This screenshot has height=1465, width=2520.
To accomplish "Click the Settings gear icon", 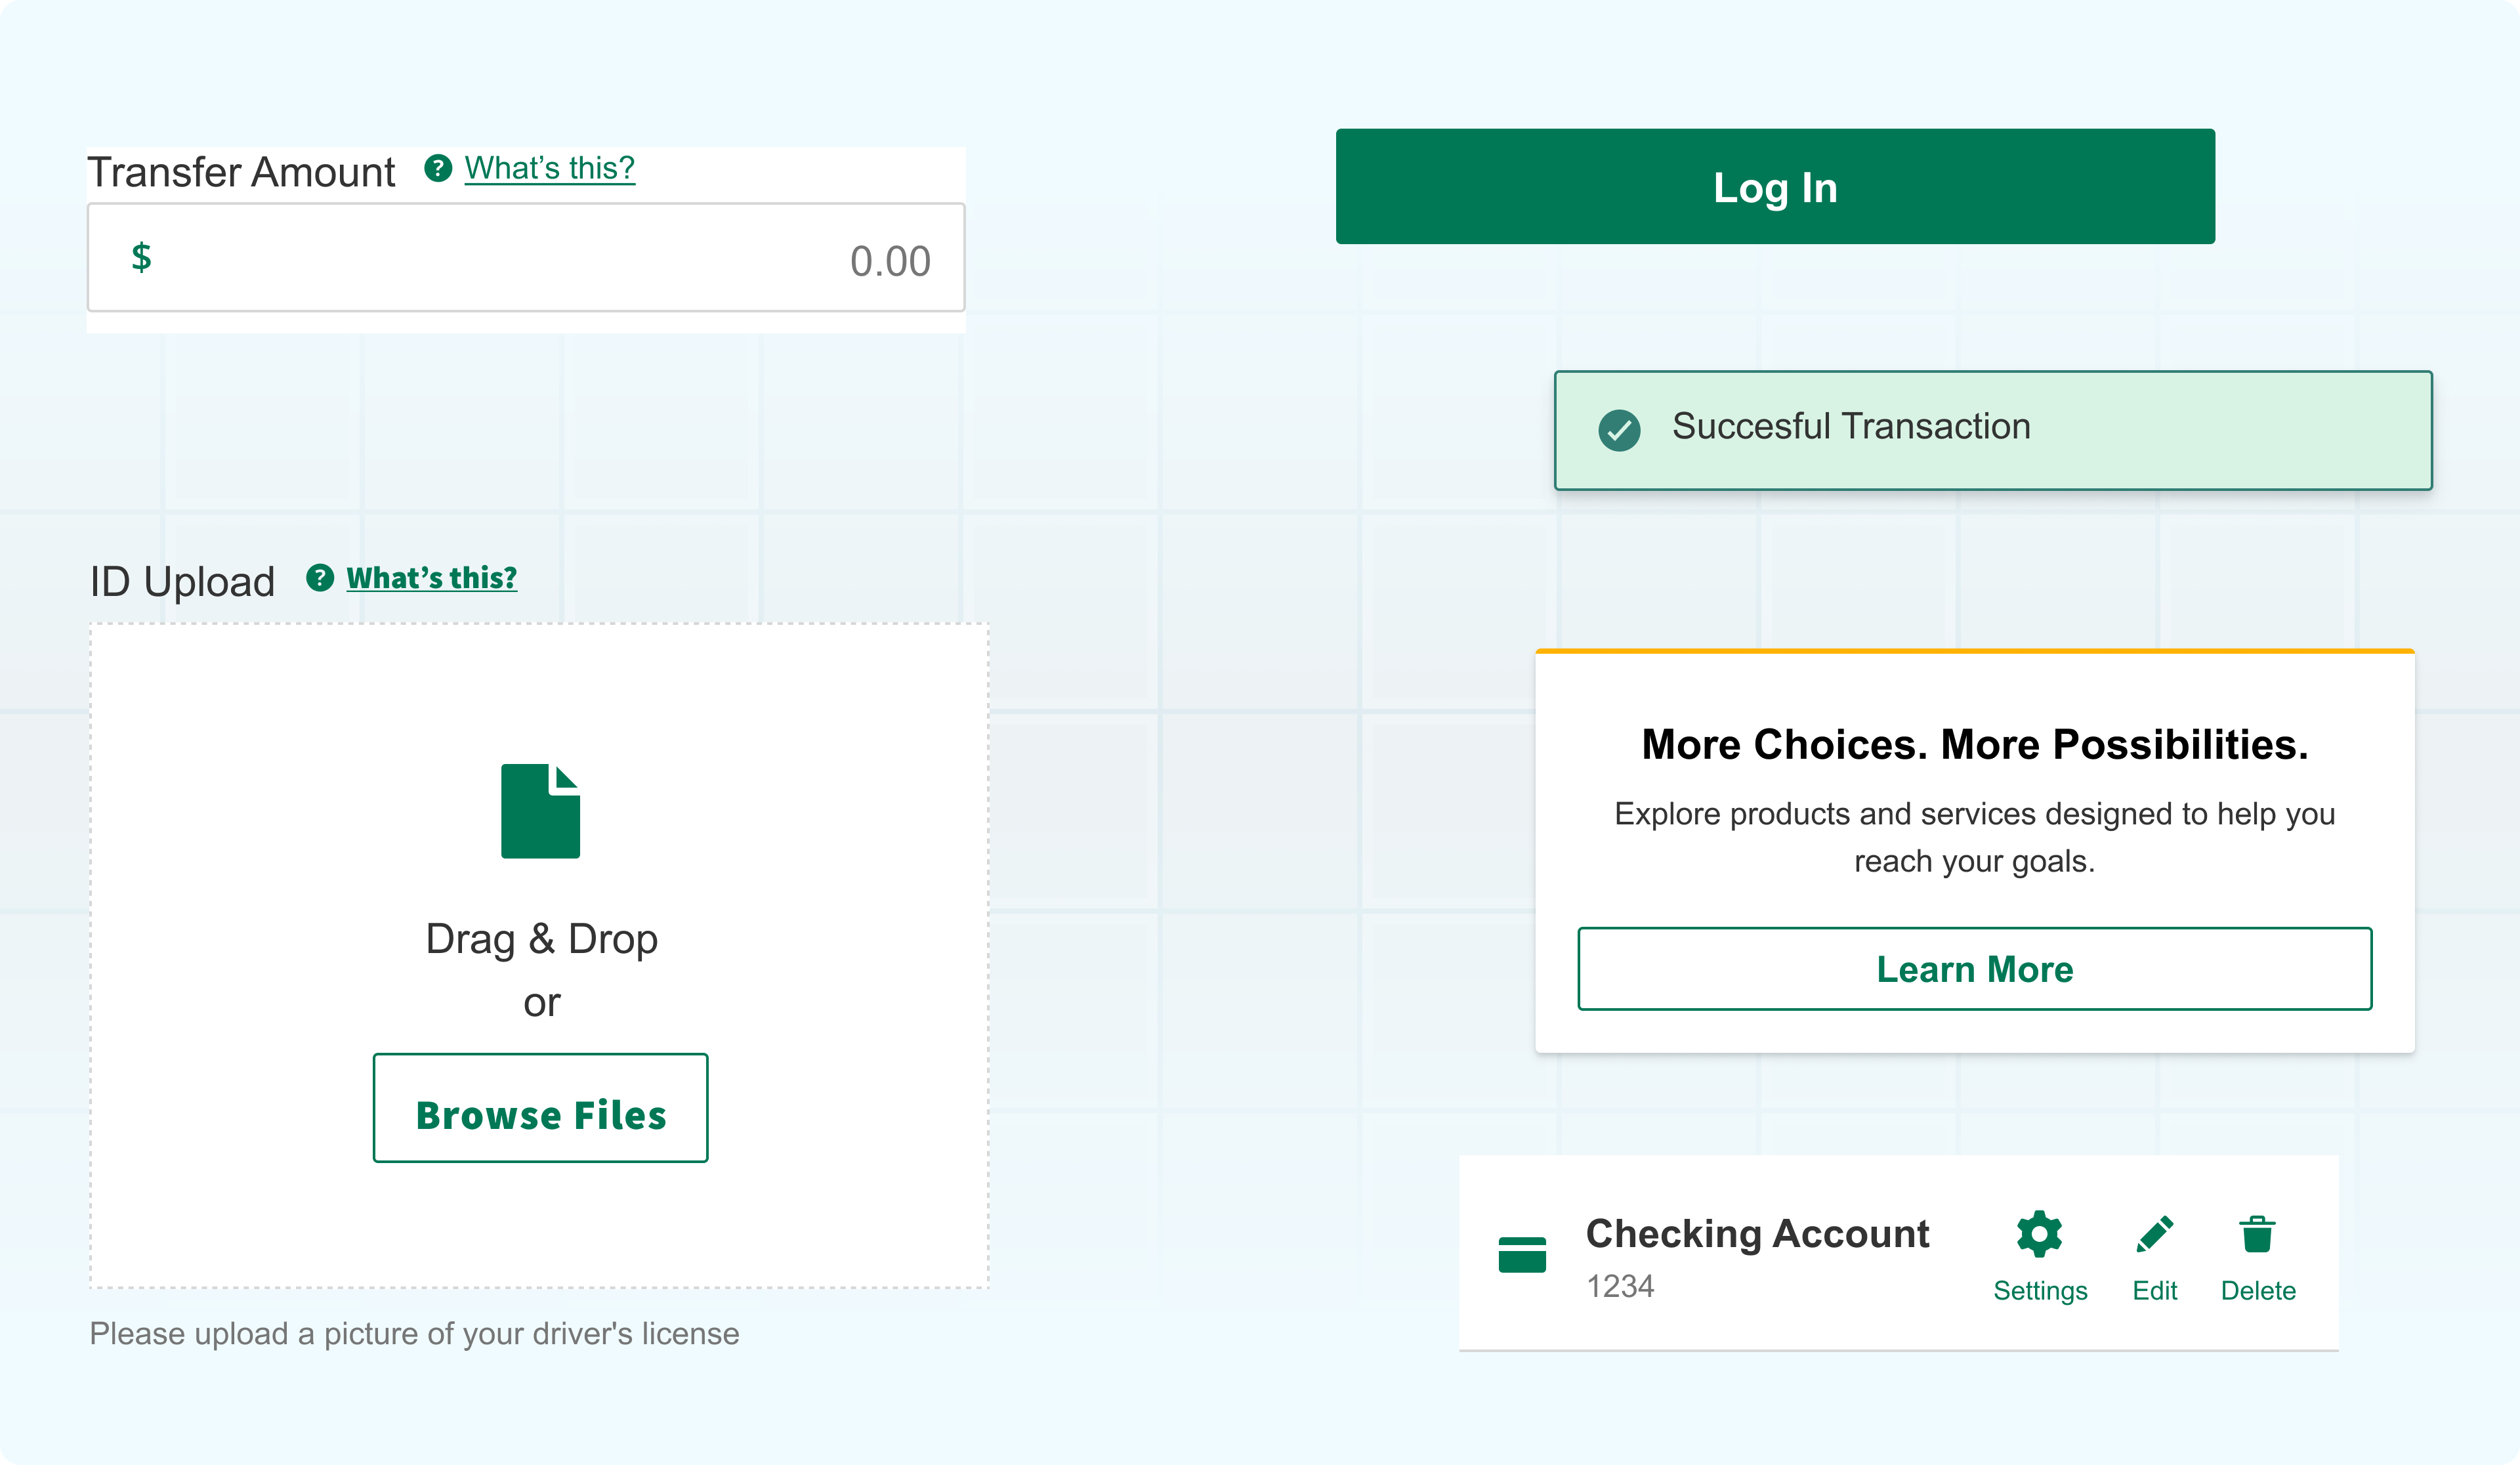I will 2039,1234.
